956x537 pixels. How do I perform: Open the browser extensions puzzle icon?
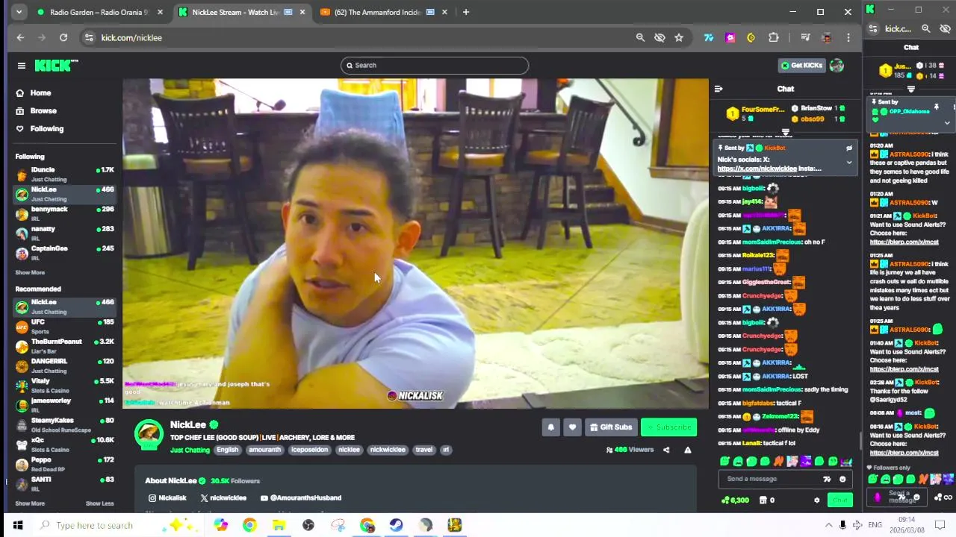pos(774,37)
